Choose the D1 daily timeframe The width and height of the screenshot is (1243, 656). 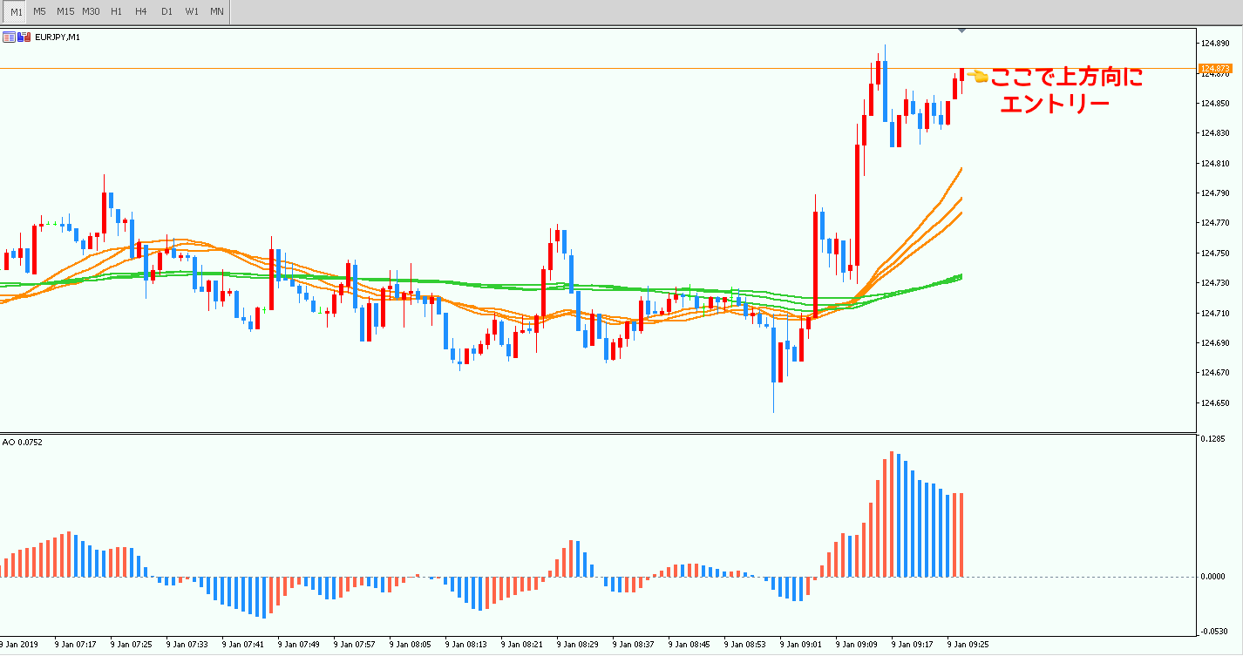166,11
